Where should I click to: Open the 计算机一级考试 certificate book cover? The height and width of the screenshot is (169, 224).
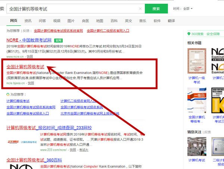tap(197, 61)
